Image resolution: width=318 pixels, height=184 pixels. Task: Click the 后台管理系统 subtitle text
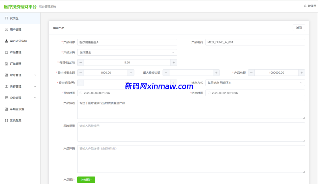48,7
